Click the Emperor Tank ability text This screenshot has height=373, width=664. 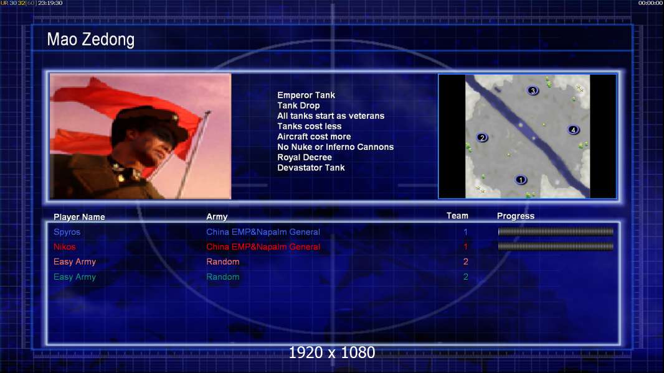pos(306,95)
